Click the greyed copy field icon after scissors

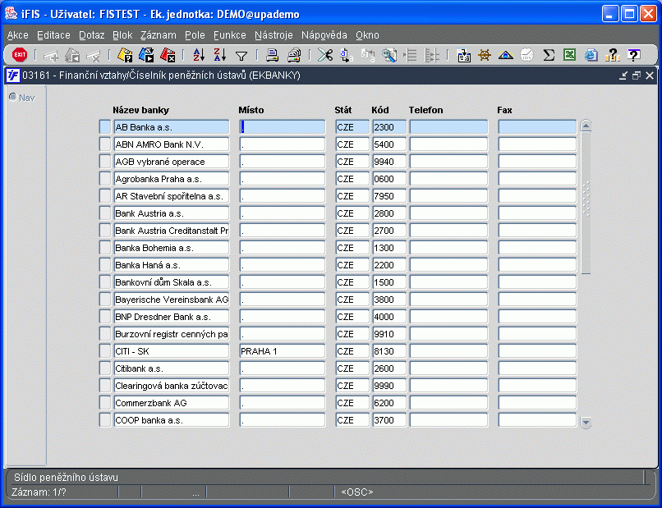(368, 55)
